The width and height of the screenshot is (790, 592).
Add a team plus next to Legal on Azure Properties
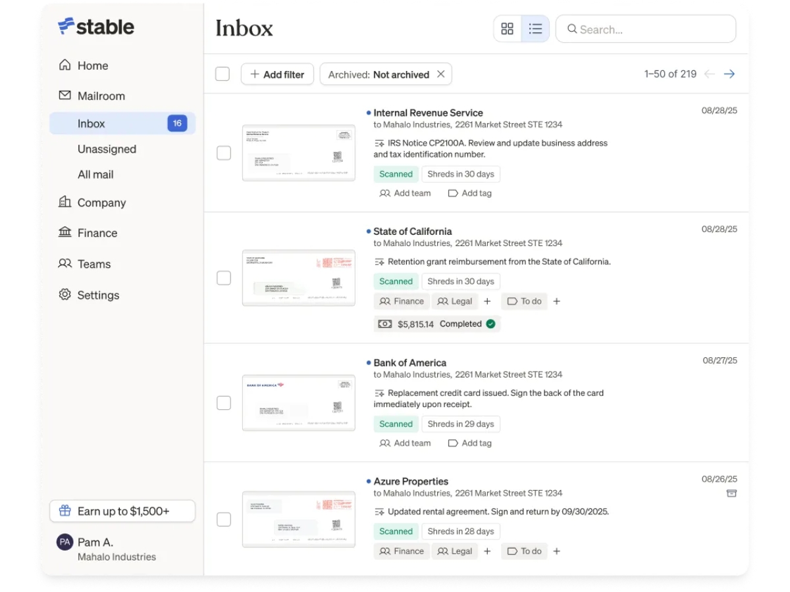click(x=487, y=551)
